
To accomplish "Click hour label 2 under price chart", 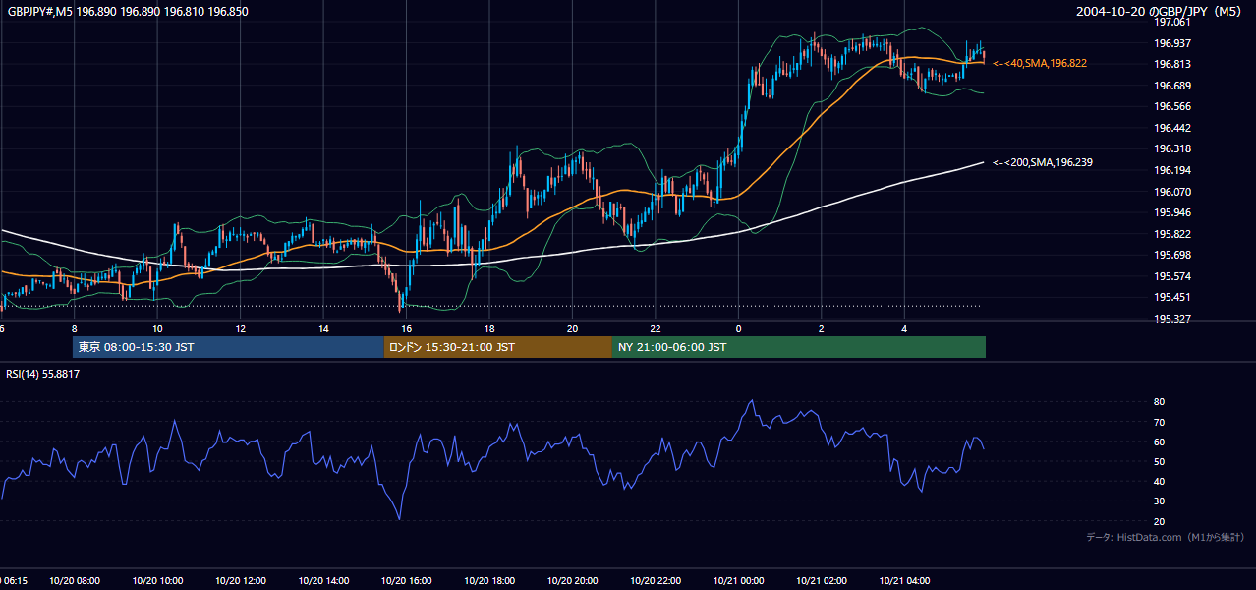I will [x=821, y=328].
